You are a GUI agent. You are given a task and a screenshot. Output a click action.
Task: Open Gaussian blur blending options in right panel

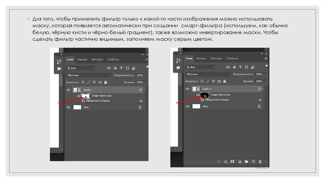(260, 100)
